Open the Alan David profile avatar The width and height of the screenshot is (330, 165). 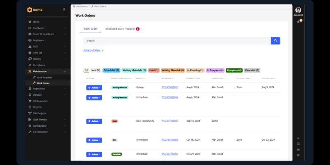[298, 10]
